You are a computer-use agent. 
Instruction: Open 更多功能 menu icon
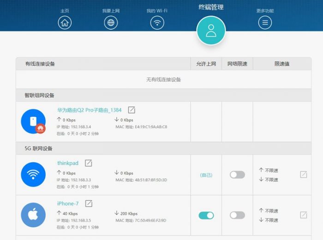tap(265, 22)
